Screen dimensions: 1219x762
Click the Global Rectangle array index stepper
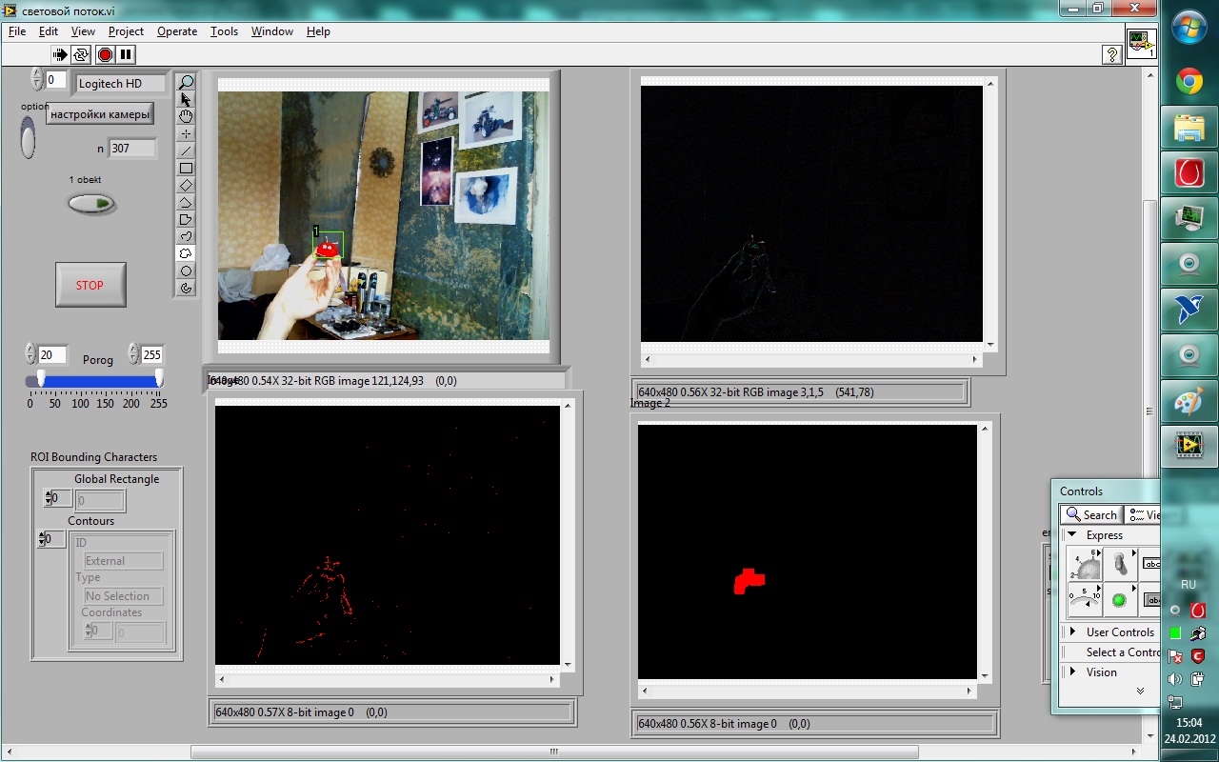click(49, 498)
